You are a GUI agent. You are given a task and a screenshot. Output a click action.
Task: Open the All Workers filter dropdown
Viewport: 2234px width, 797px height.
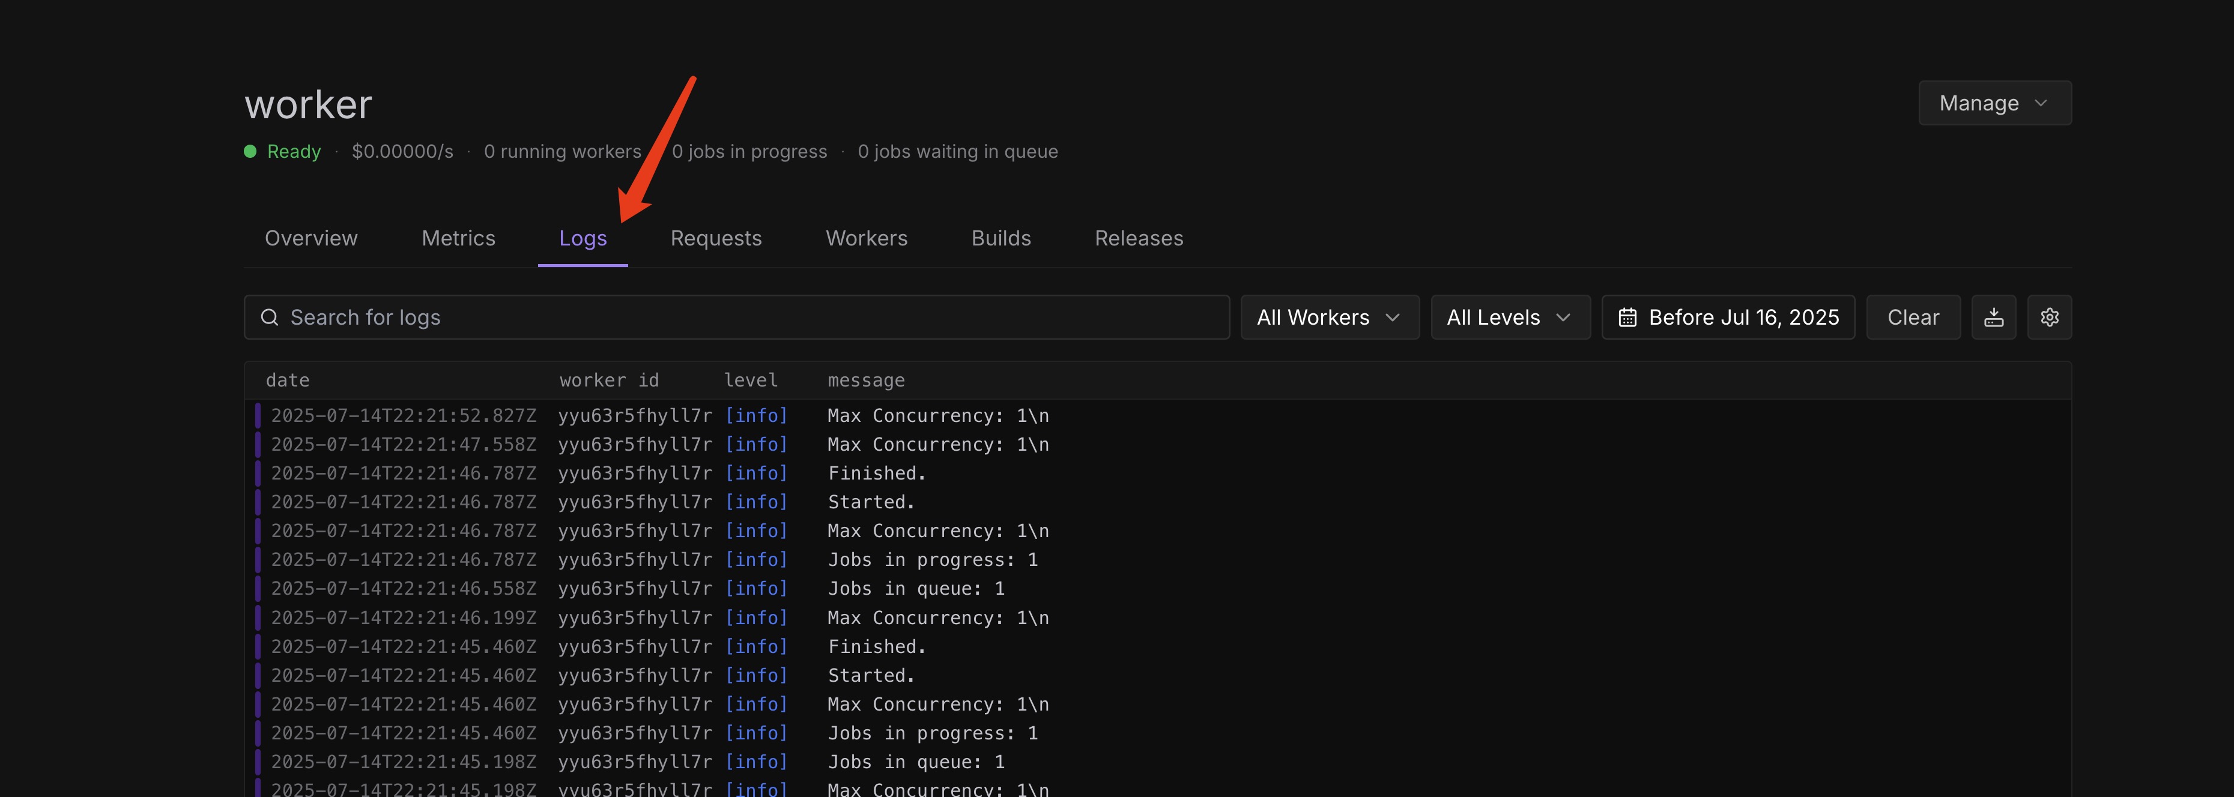[1328, 317]
